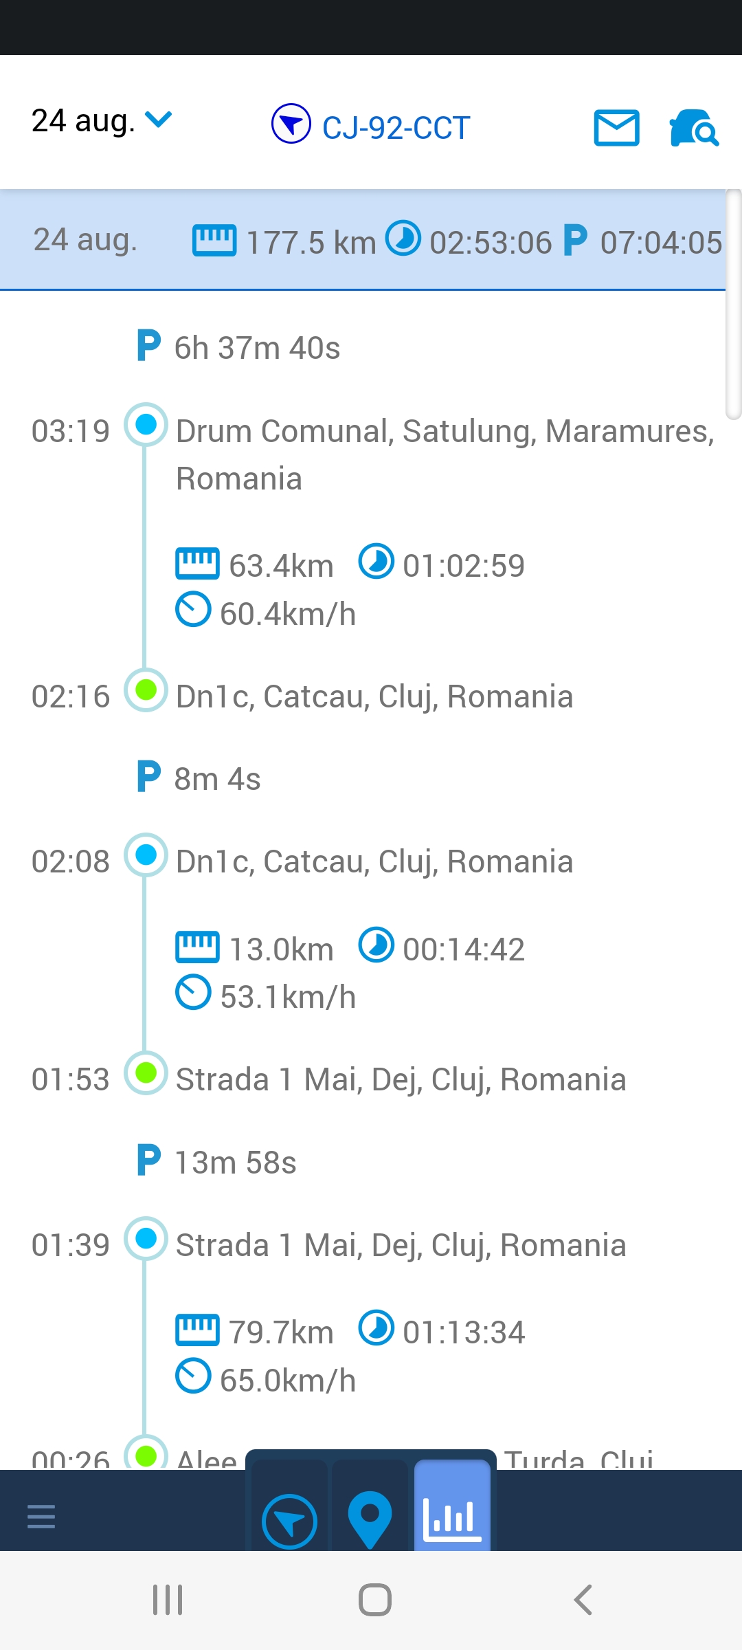Switch to the live tracking arrow tab
The width and height of the screenshot is (742, 1650).
tap(289, 1521)
